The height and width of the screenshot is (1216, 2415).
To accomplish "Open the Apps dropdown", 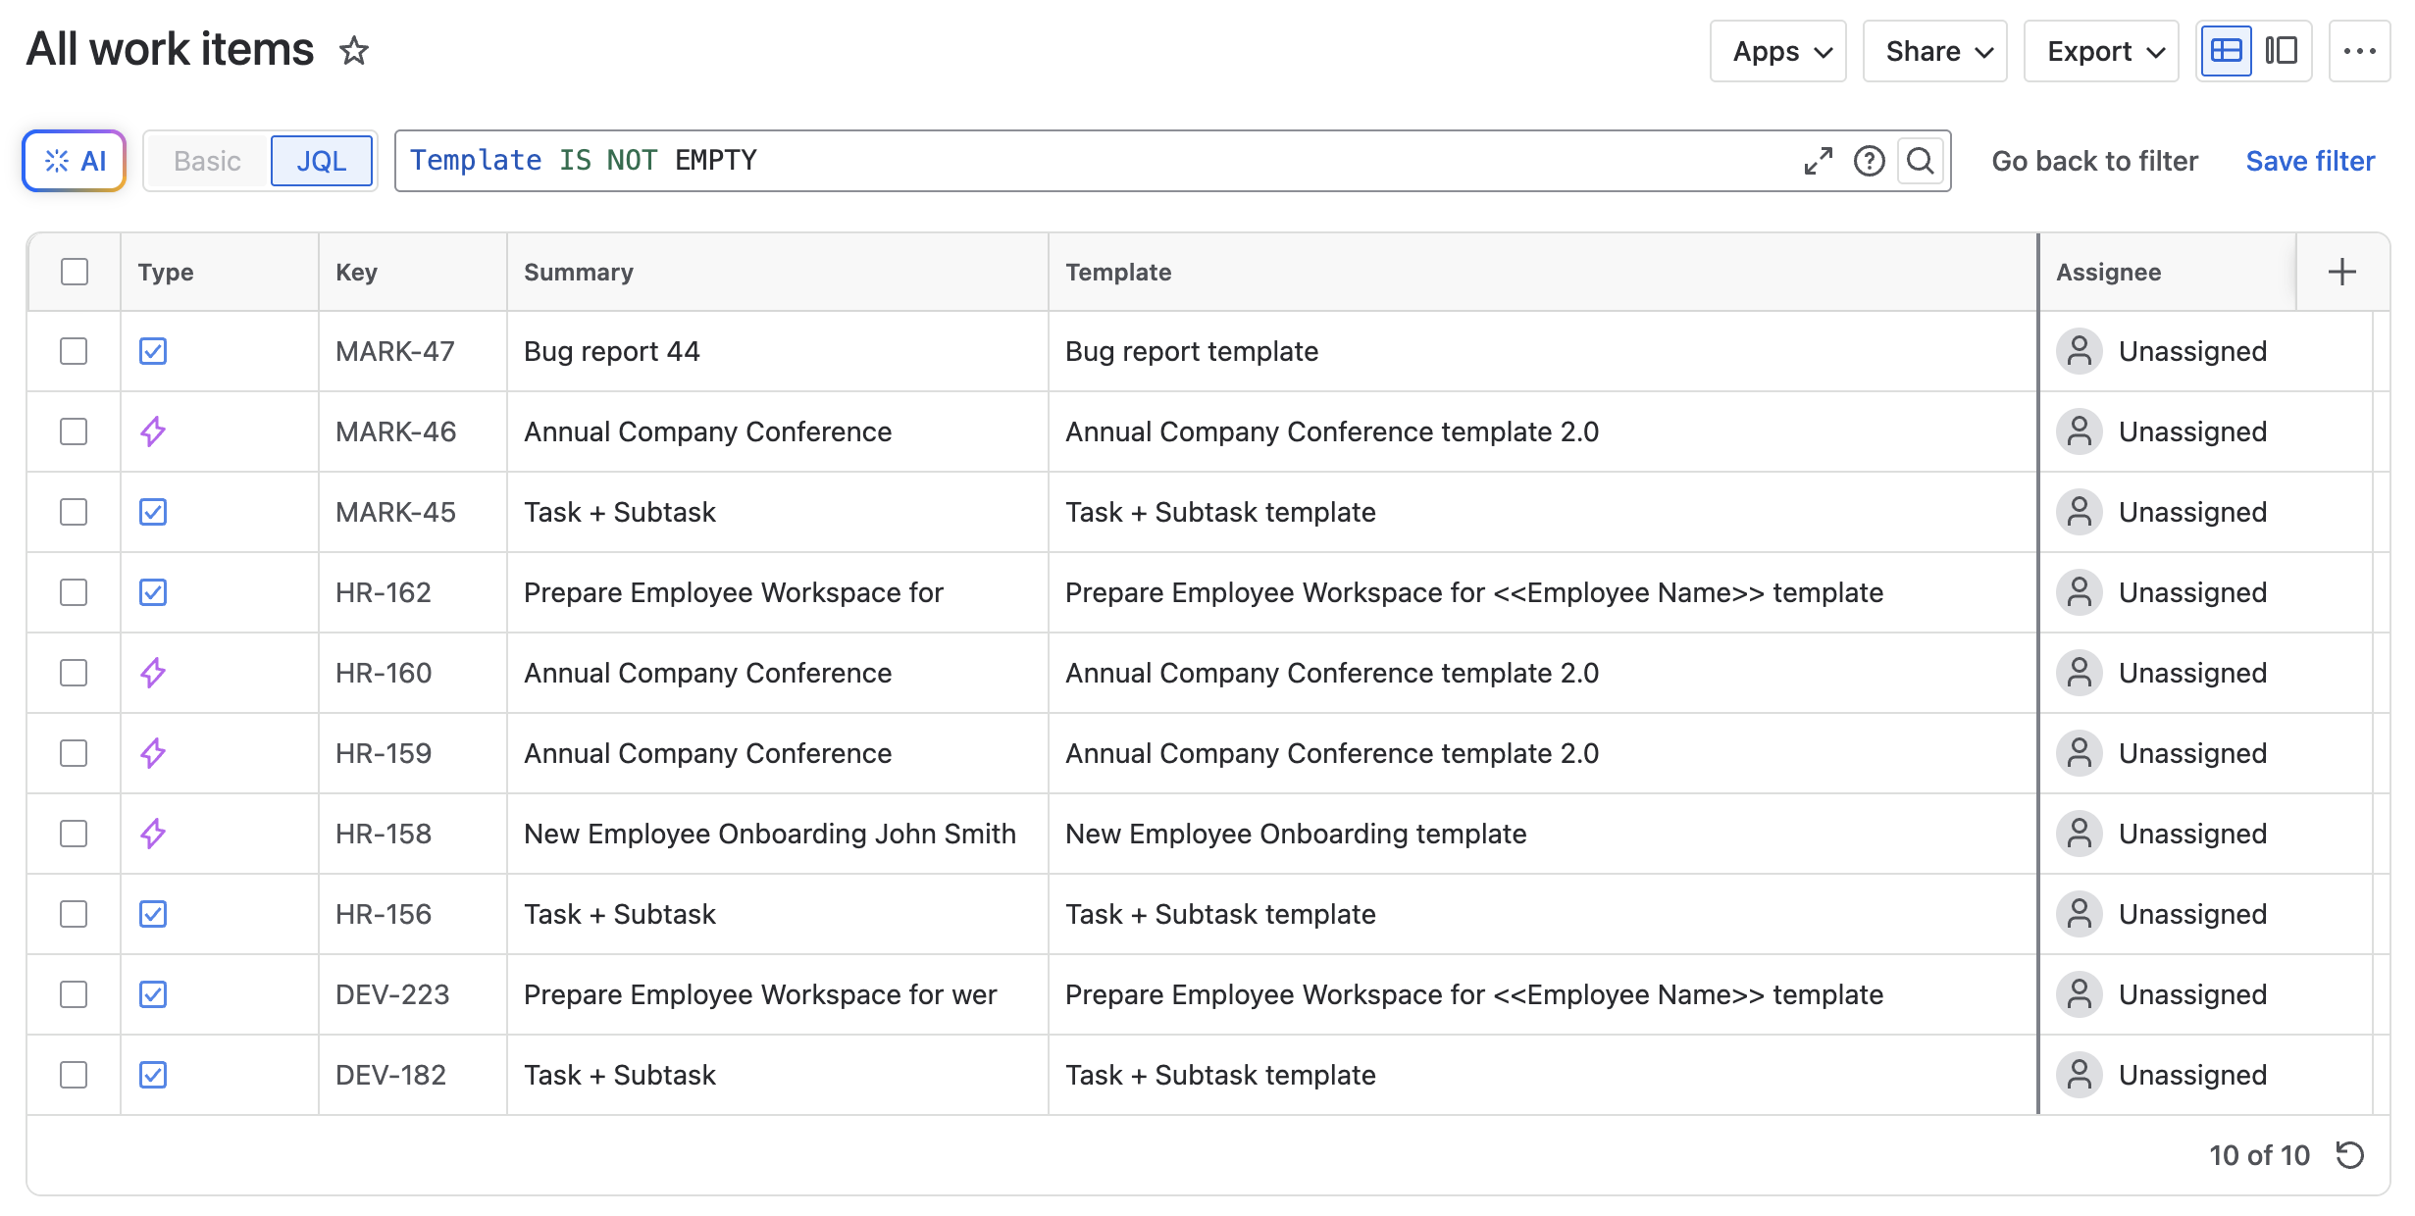I will coord(1777,51).
